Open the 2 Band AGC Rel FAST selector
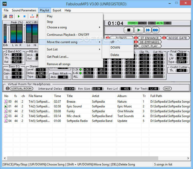This screenshot has height=169, width=193. 17,62
